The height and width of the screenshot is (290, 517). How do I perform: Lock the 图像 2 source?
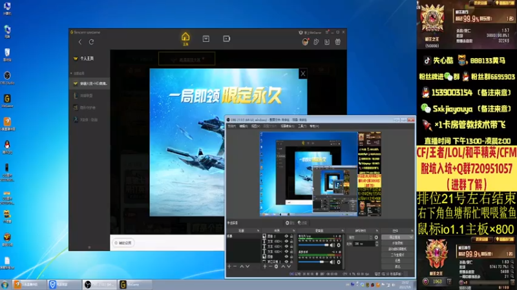(x=291, y=236)
